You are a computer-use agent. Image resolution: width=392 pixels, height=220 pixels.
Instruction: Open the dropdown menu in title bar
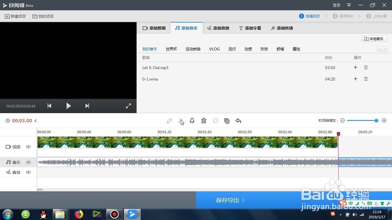point(349,5)
